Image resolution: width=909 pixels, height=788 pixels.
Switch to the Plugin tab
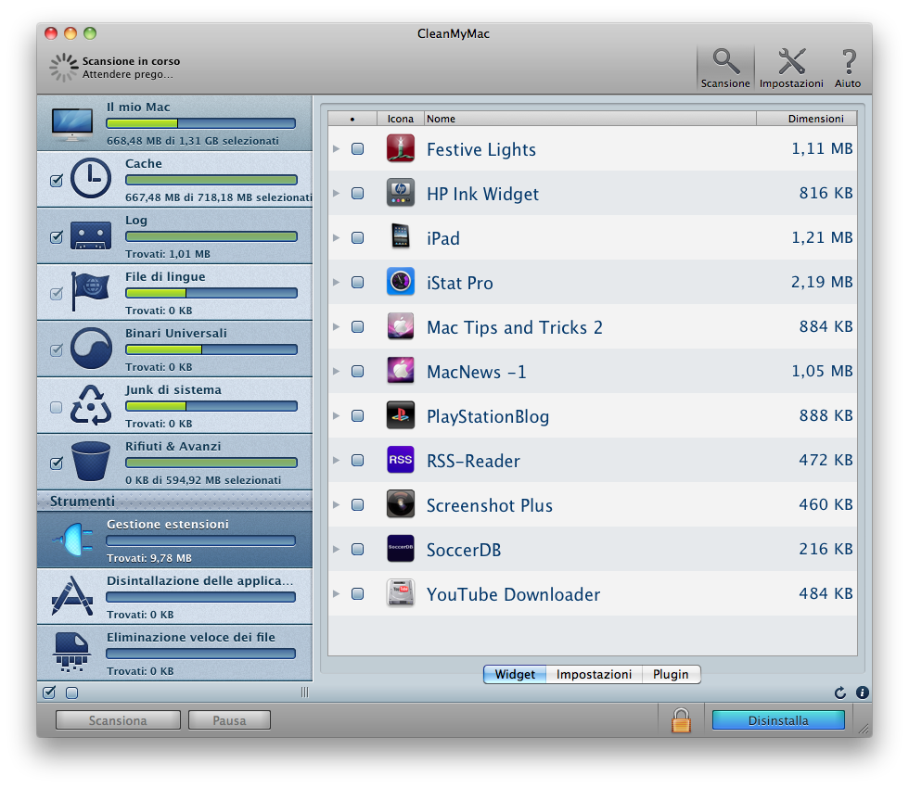[670, 675]
